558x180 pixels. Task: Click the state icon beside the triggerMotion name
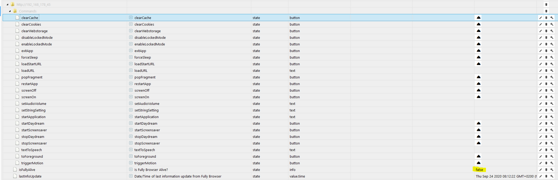(x=131, y=163)
